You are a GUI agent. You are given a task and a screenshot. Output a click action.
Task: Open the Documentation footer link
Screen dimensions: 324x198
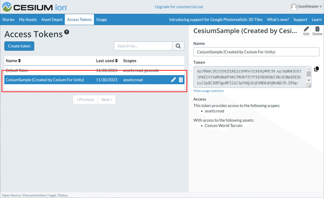(35, 195)
